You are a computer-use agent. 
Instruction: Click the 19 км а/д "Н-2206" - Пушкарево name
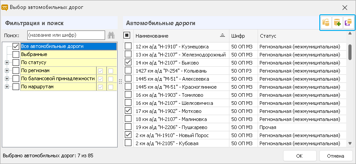pyautogui.click(x=171, y=127)
